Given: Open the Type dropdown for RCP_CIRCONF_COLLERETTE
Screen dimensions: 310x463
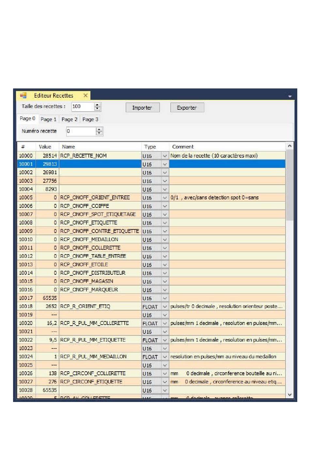Looking at the screenshot, I should (165, 374).
